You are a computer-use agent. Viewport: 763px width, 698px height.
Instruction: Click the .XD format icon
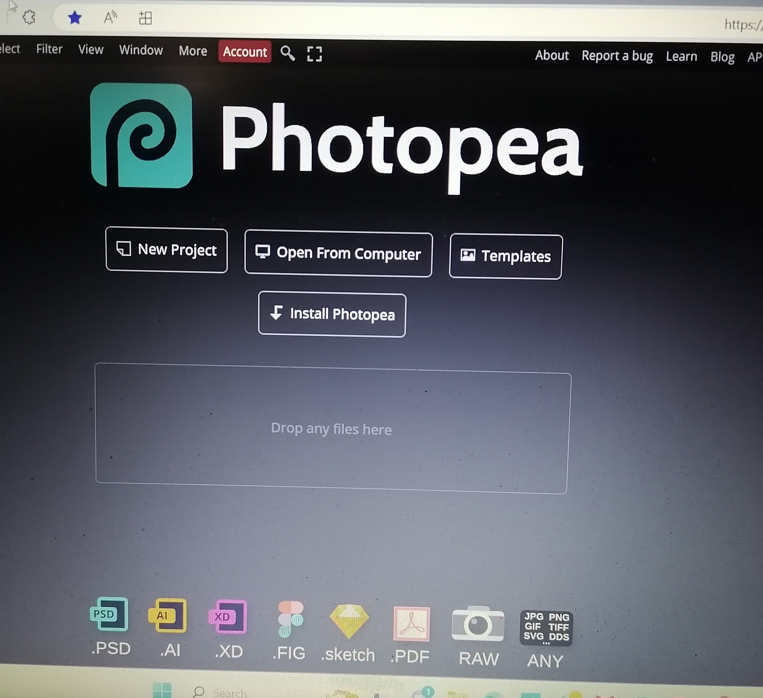pos(227,617)
